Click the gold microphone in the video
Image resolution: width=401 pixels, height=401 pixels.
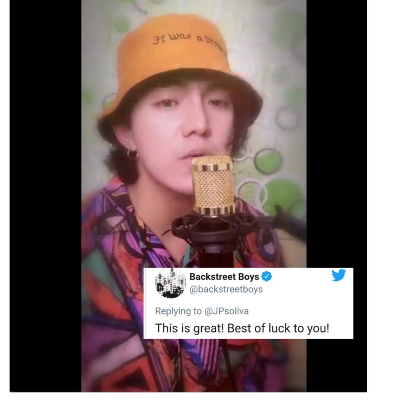213,184
